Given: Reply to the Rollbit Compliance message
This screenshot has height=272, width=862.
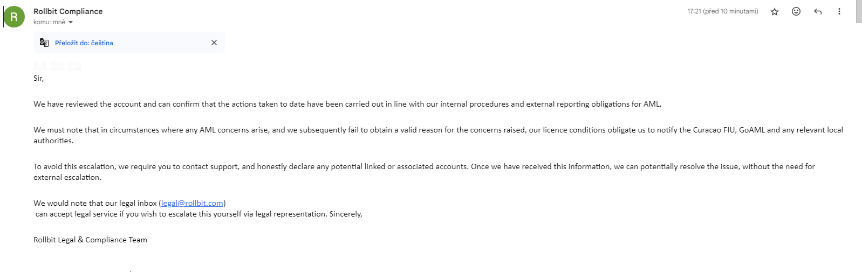Looking at the screenshot, I should pos(818,11).
